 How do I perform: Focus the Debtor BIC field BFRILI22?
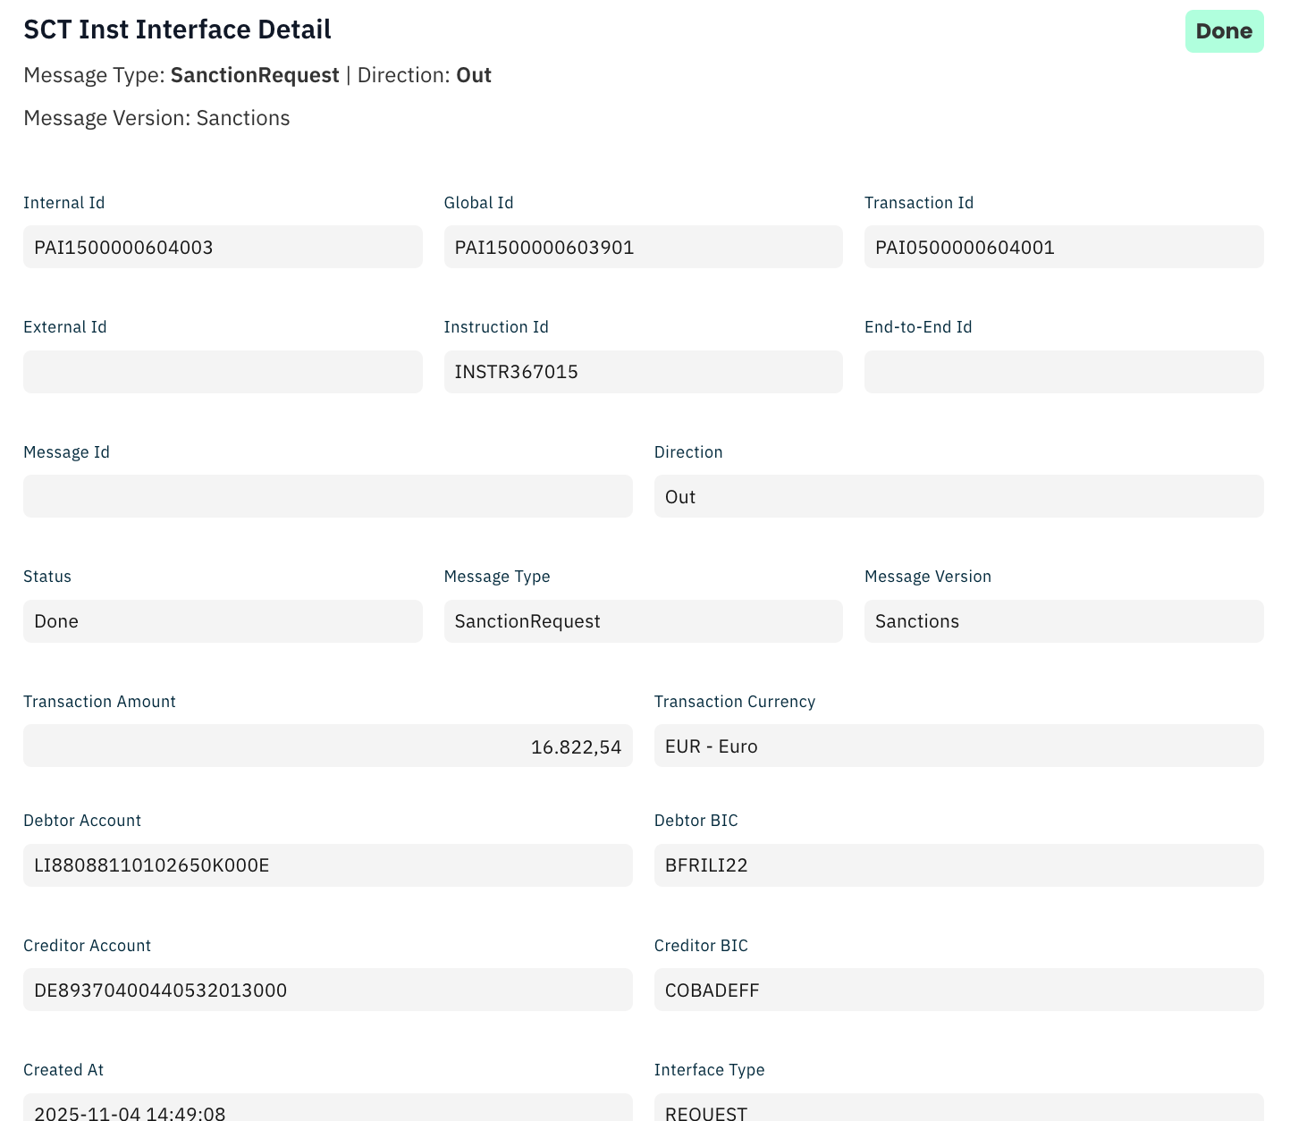(x=958, y=865)
